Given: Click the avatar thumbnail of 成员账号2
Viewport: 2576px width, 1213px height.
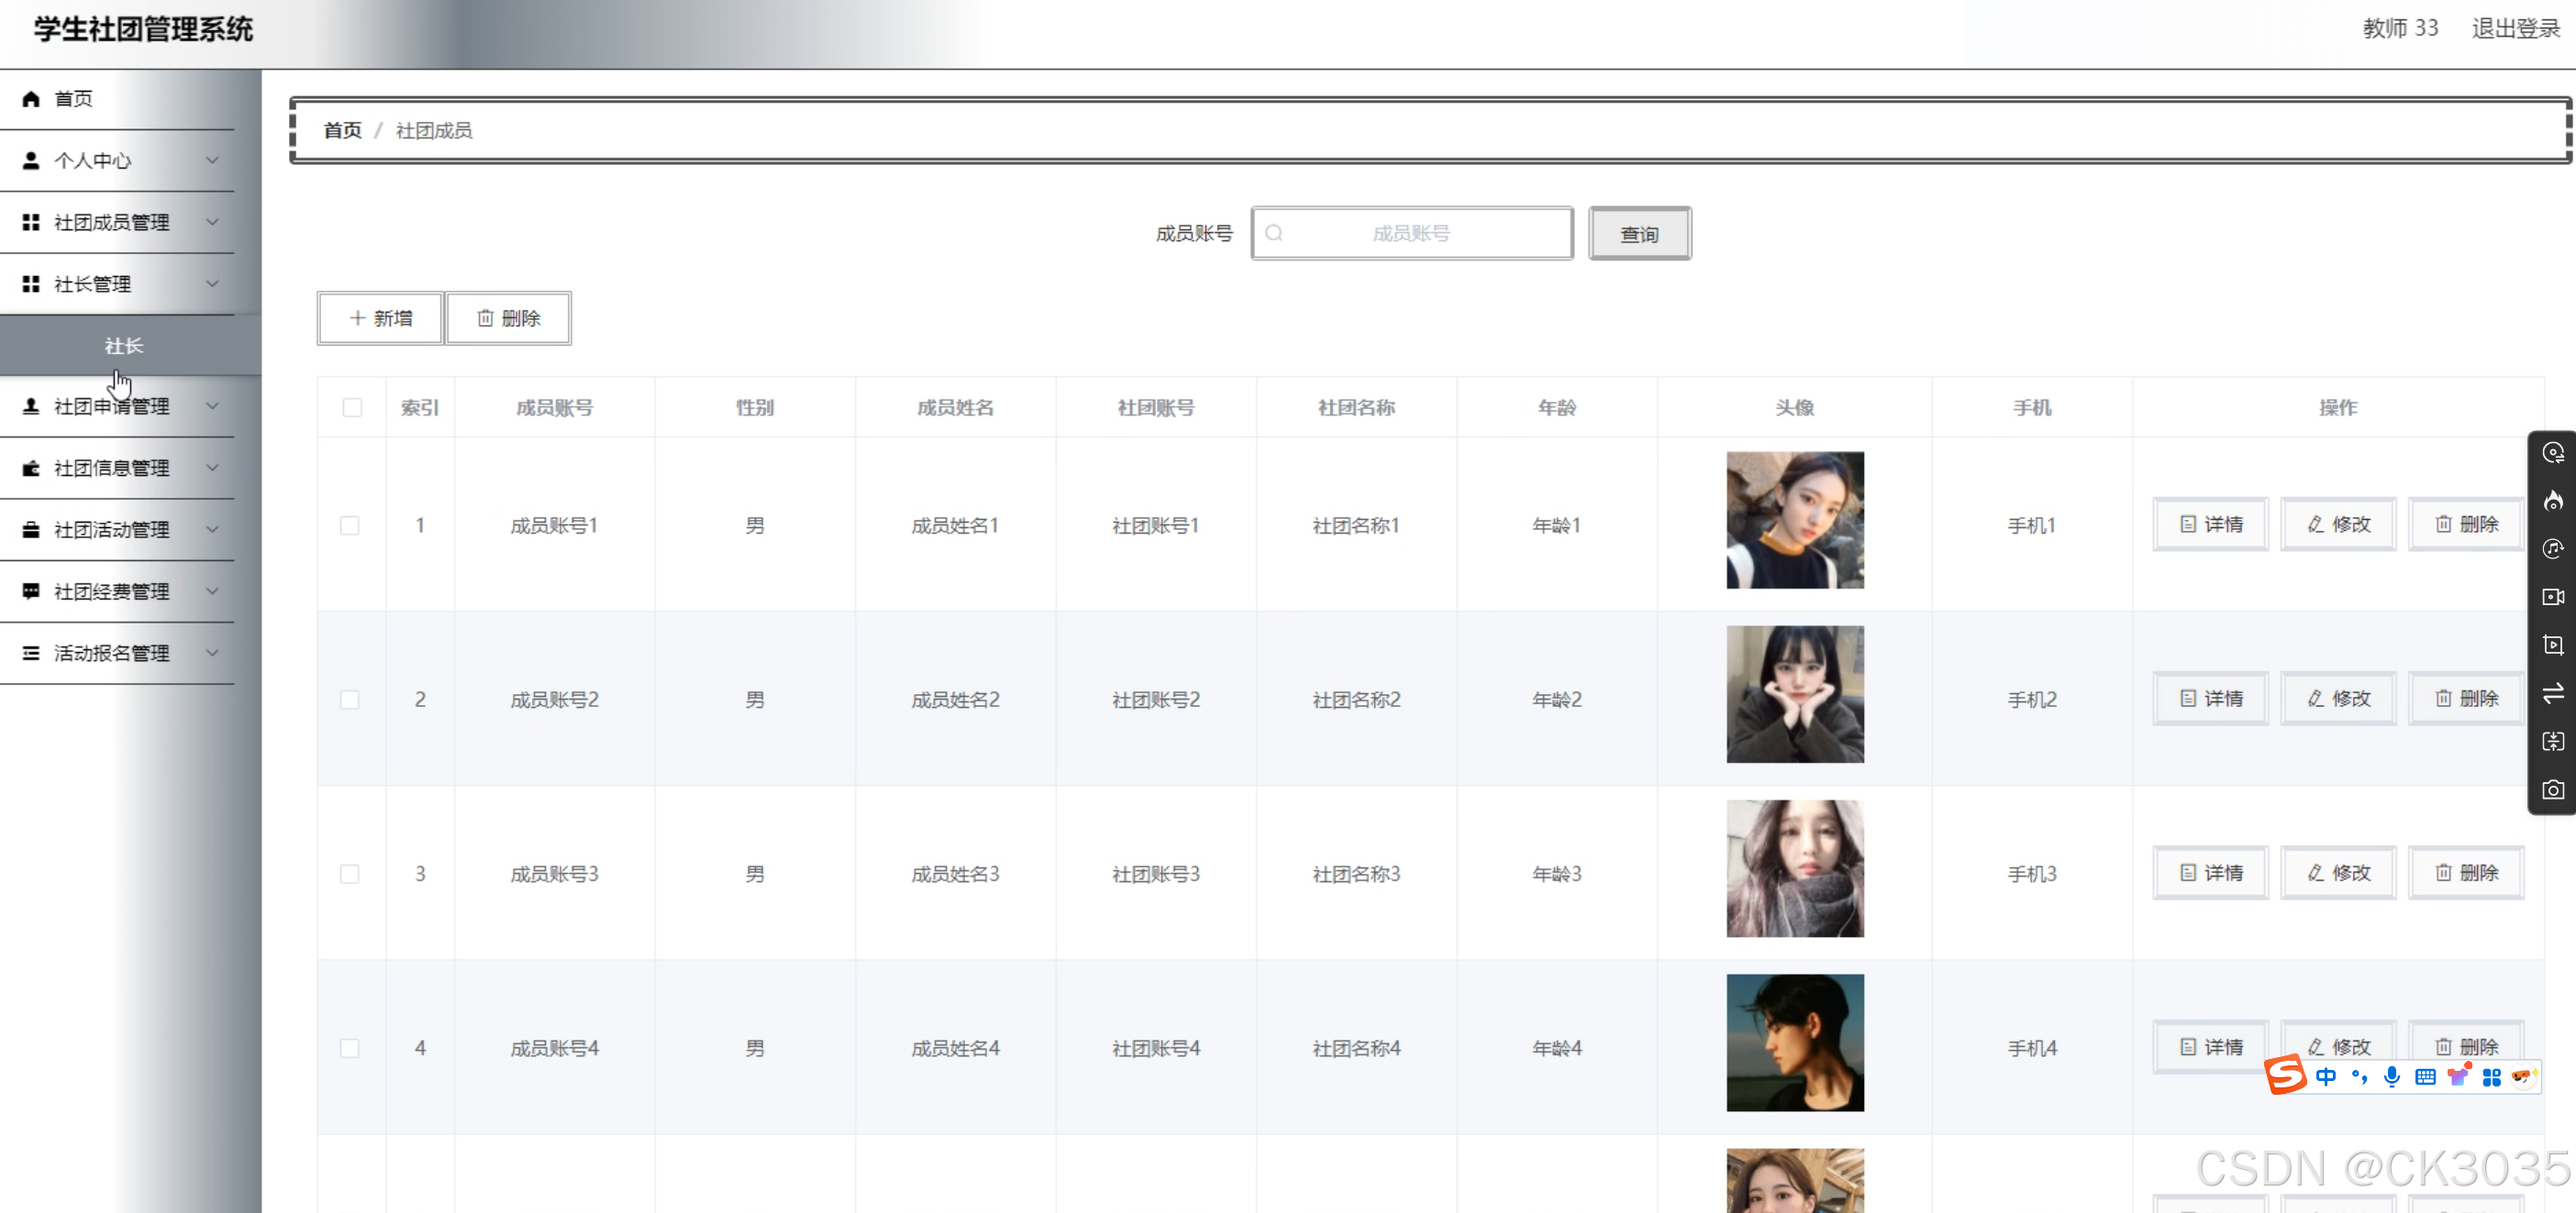Looking at the screenshot, I should (x=1794, y=694).
